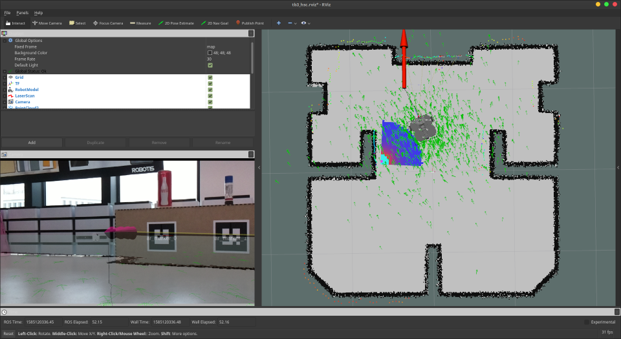
Task: Expand the Global Status tree node
Action: [x=5, y=71]
